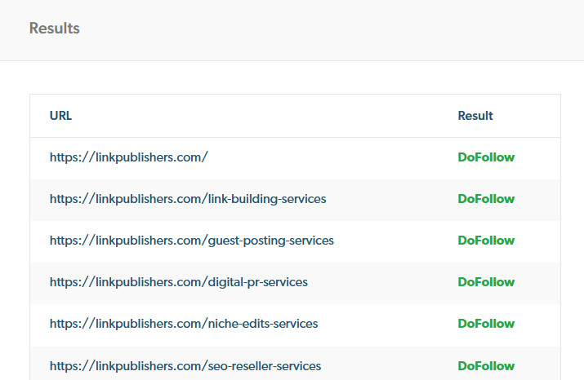Click DoFollow result for seo-reseller-services row

point(486,366)
